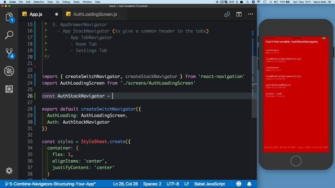Viewport: 335px width, 188px height.
Task: Click line number 28 in the gutter
Action: click(x=30, y=109)
